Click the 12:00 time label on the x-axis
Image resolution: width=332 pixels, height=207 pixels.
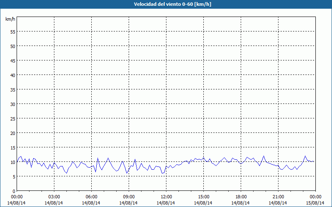pyautogui.click(x=166, y=197)
